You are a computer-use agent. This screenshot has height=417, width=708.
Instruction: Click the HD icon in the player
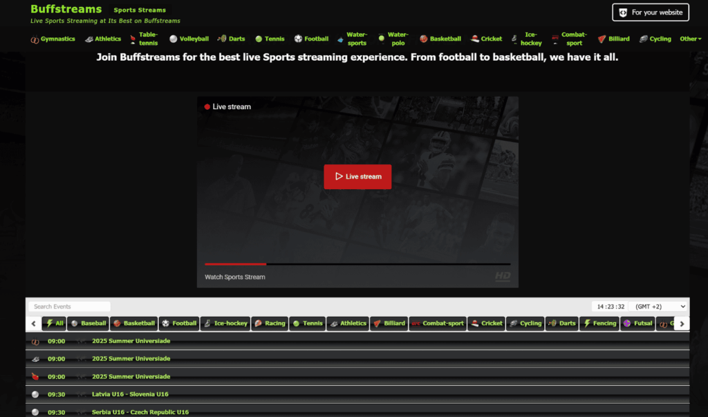pos(502,276)
